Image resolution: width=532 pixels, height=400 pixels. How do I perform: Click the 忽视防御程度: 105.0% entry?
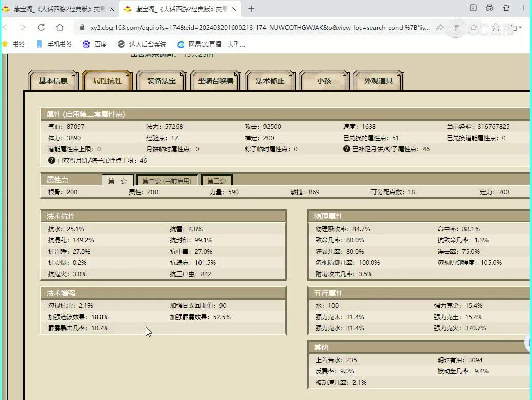[470, 262]
